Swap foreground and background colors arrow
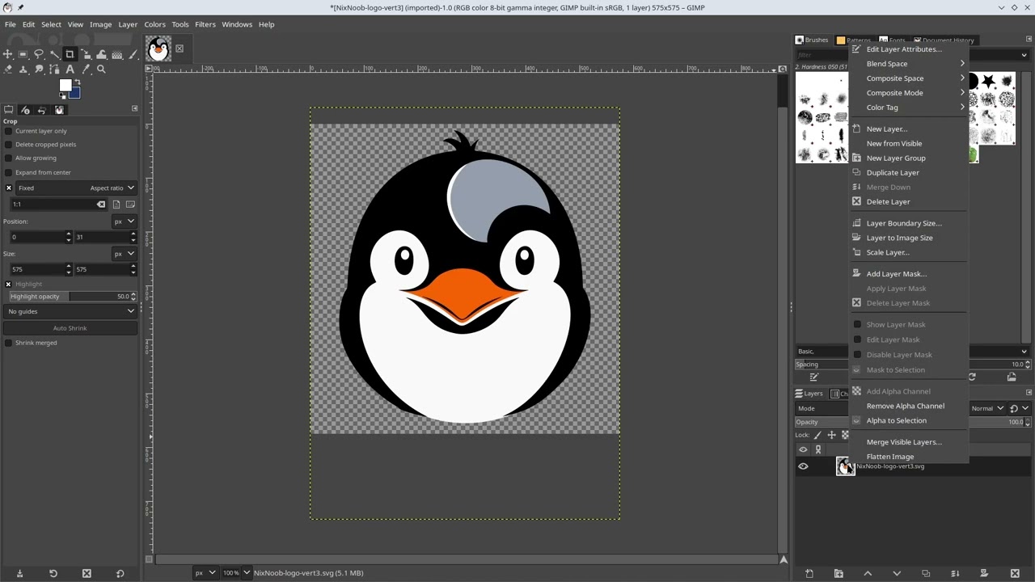 pyautogui.click(x=78, y=82)
